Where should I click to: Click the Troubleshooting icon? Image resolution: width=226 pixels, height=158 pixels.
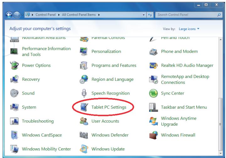pos(14,121)
